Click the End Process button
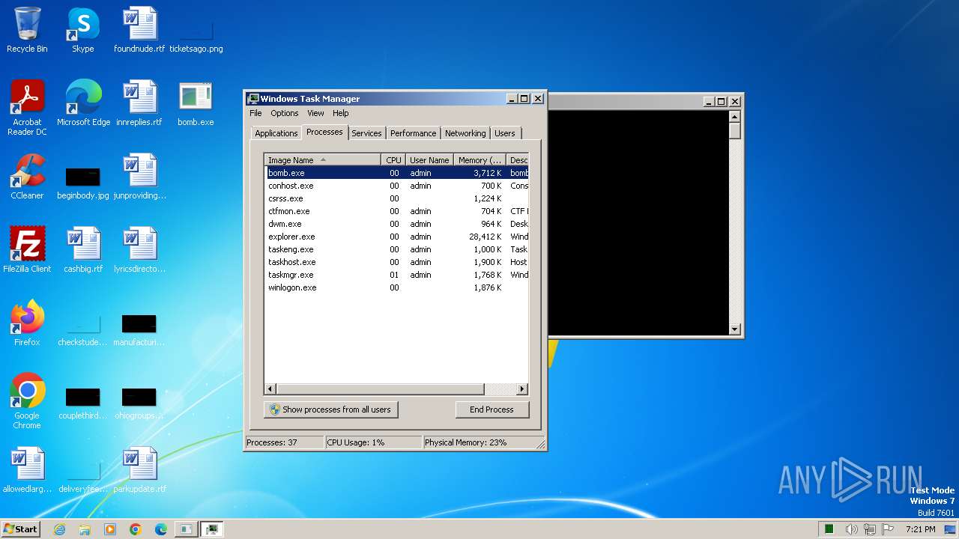 pyautogui.click(x=491, y=409)
